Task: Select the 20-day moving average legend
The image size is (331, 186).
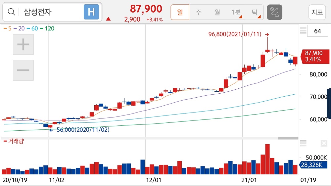Action: tap(19, 28)
